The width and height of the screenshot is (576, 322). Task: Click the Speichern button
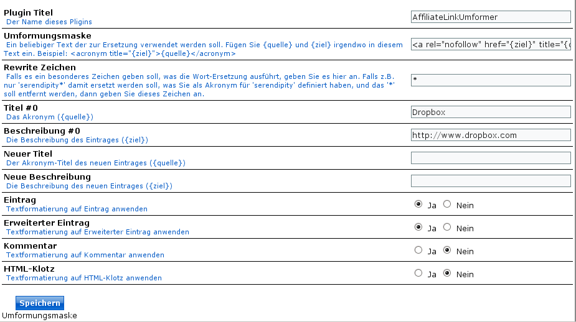[40, 303]
